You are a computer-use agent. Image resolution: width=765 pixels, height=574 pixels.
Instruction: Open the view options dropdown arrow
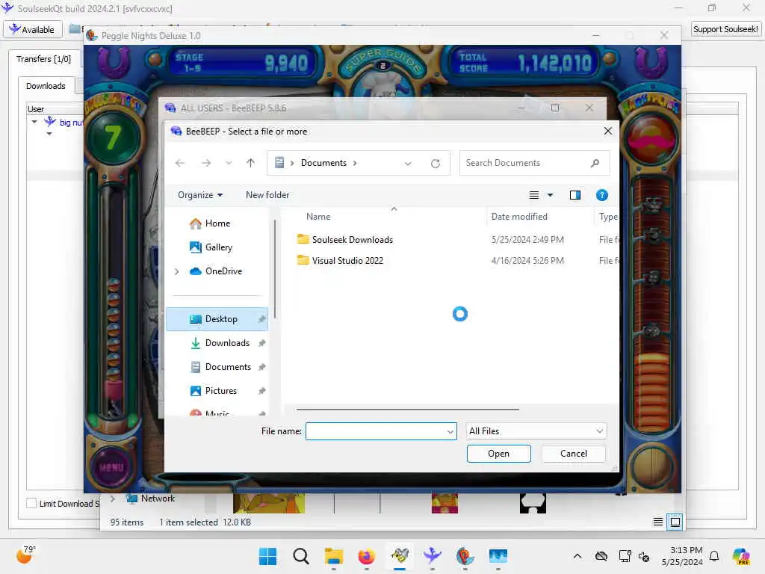pyautogui.click(x=551, y=195)
